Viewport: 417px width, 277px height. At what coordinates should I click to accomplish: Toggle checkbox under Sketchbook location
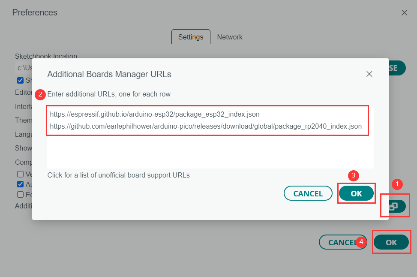point(20,80)
